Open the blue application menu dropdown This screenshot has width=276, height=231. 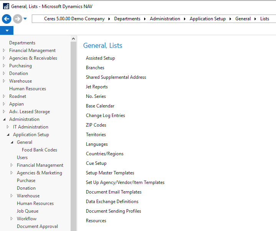[7, 31]
